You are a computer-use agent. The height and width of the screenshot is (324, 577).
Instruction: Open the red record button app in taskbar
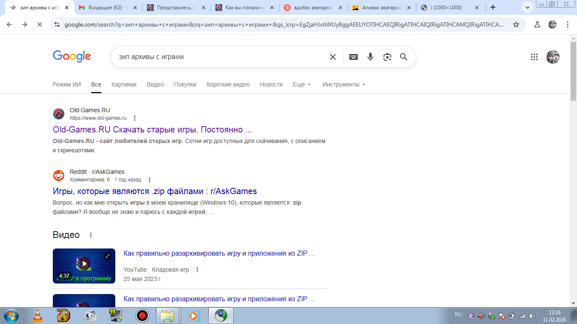[x=142, y=315]
